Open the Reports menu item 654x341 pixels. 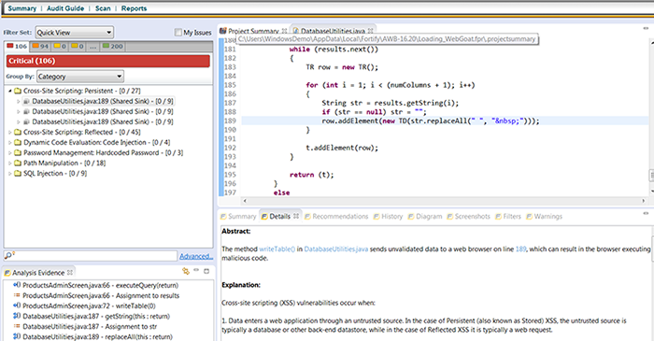tap(134, 8)
